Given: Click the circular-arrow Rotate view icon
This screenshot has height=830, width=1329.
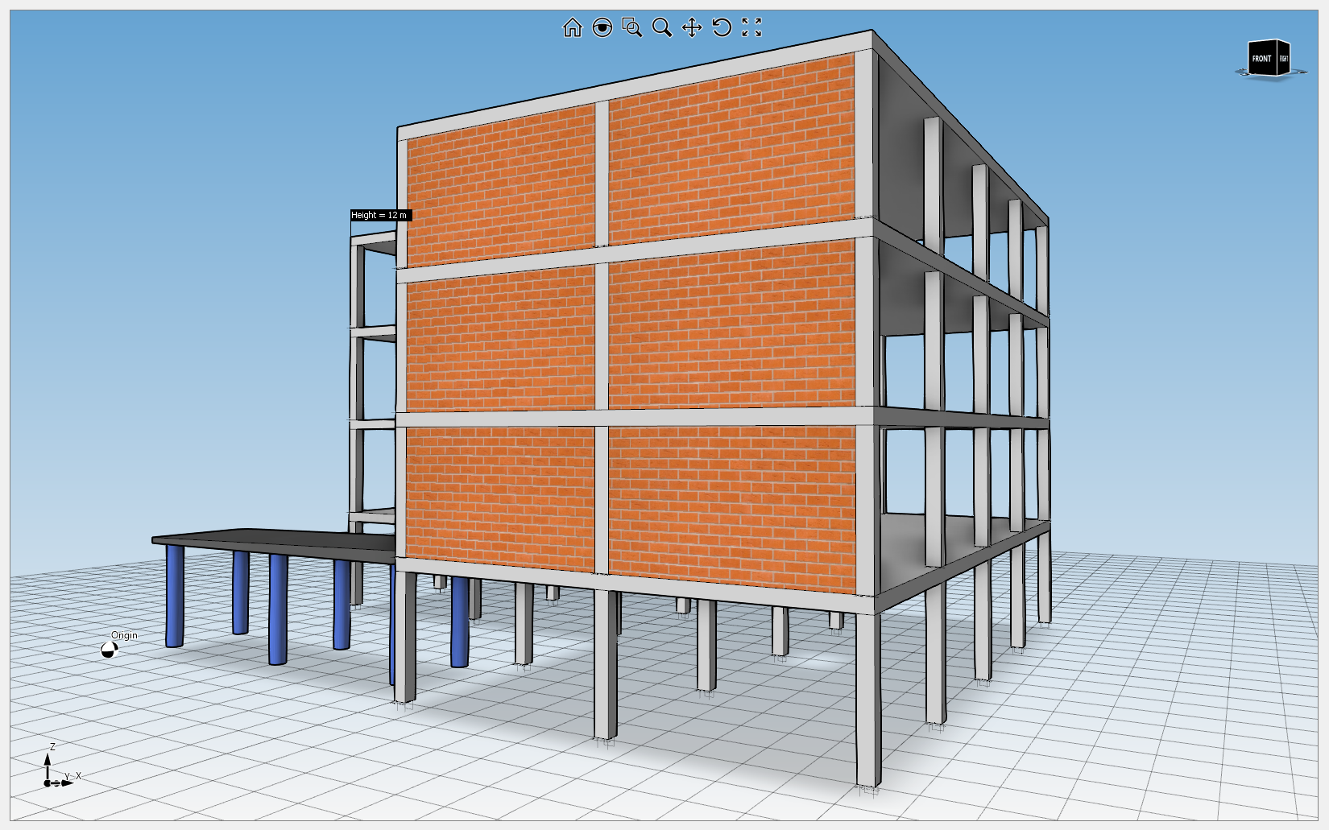Looking at the screenshot, I should click(722, 28).
